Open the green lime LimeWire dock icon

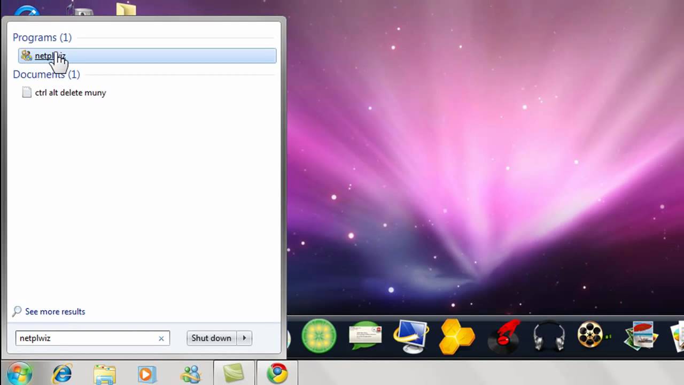tap(318, 336)
